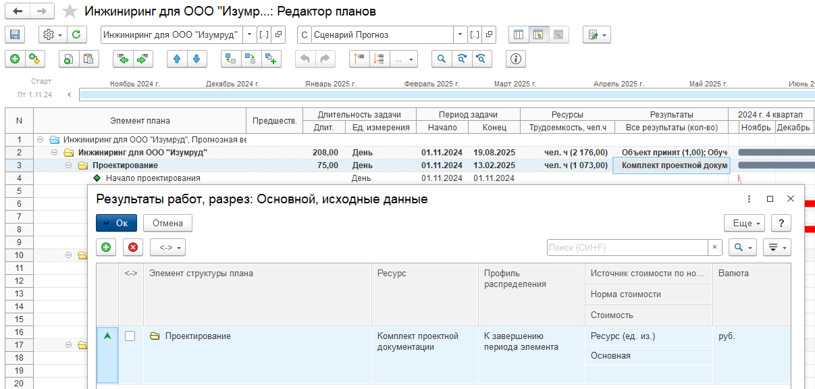Screen dimensions: 815x389
Task: Click the save (floppy disk) icon
Action: coord(14,34)
